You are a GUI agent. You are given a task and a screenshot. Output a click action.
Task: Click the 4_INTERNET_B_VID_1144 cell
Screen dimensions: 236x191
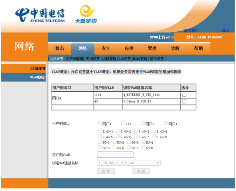click(152, 95)
